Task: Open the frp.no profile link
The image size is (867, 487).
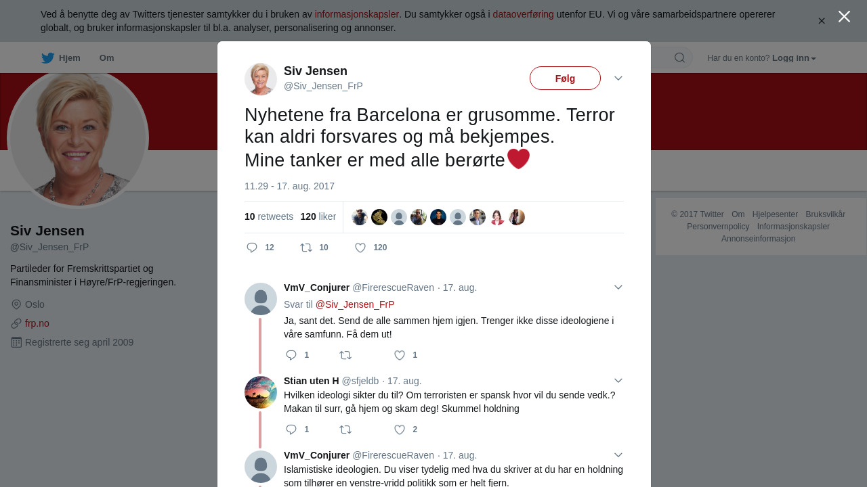Action: point(37,323)
